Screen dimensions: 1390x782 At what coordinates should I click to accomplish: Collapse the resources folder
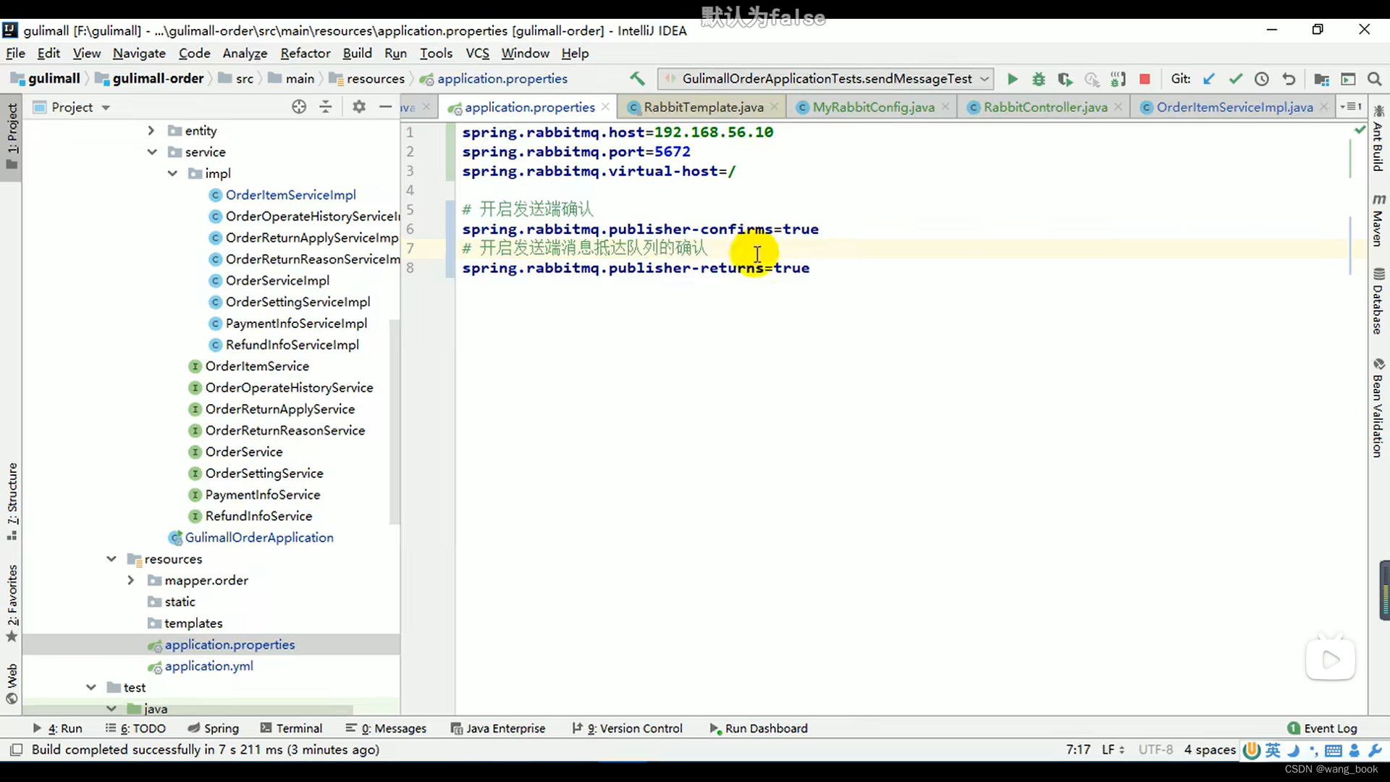(x=111, y=559)
